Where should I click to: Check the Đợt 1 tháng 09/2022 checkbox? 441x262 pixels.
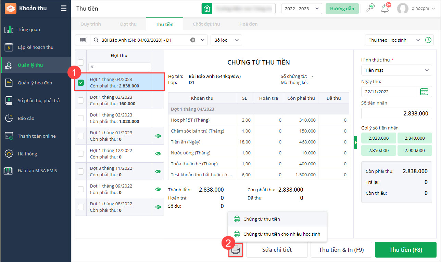pos(81,189)
